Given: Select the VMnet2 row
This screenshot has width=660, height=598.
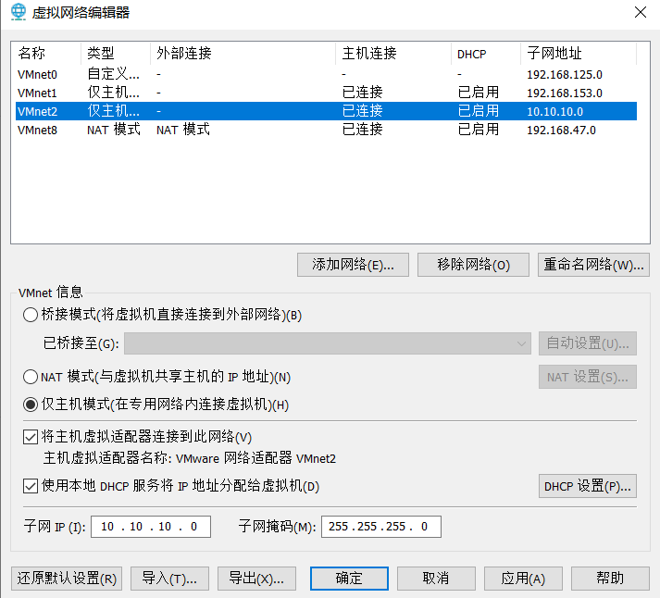Looking at the screenshot, I should pyautogui.click(x=326, y=111).
